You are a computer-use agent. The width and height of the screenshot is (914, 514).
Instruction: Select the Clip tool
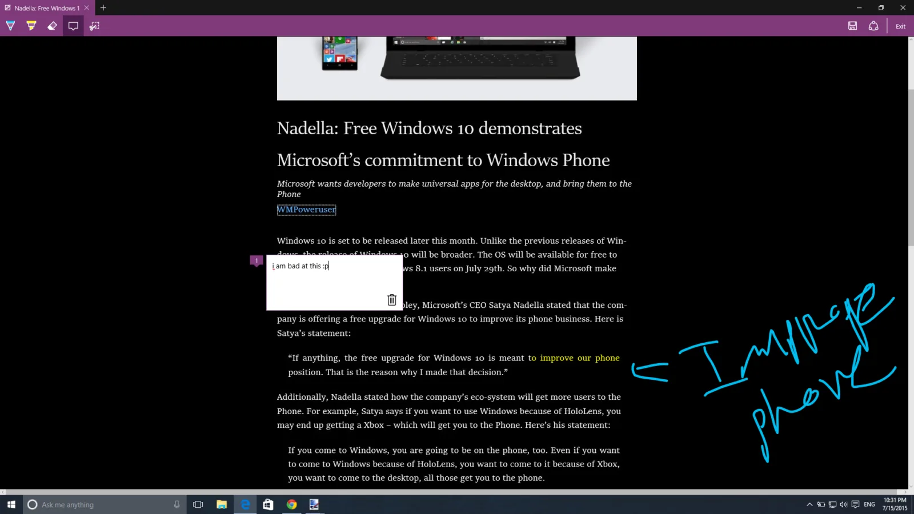point(94,26)
